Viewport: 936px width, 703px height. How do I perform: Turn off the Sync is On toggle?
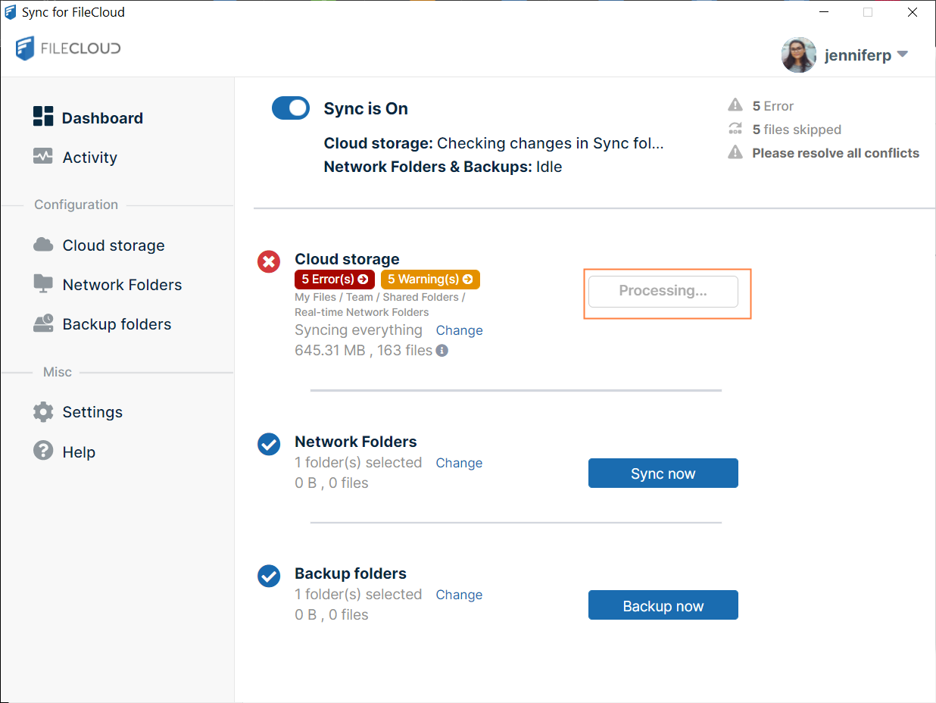click(x=291, y=108)
